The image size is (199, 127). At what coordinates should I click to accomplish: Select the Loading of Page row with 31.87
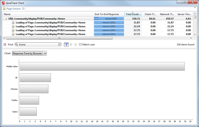98,22
